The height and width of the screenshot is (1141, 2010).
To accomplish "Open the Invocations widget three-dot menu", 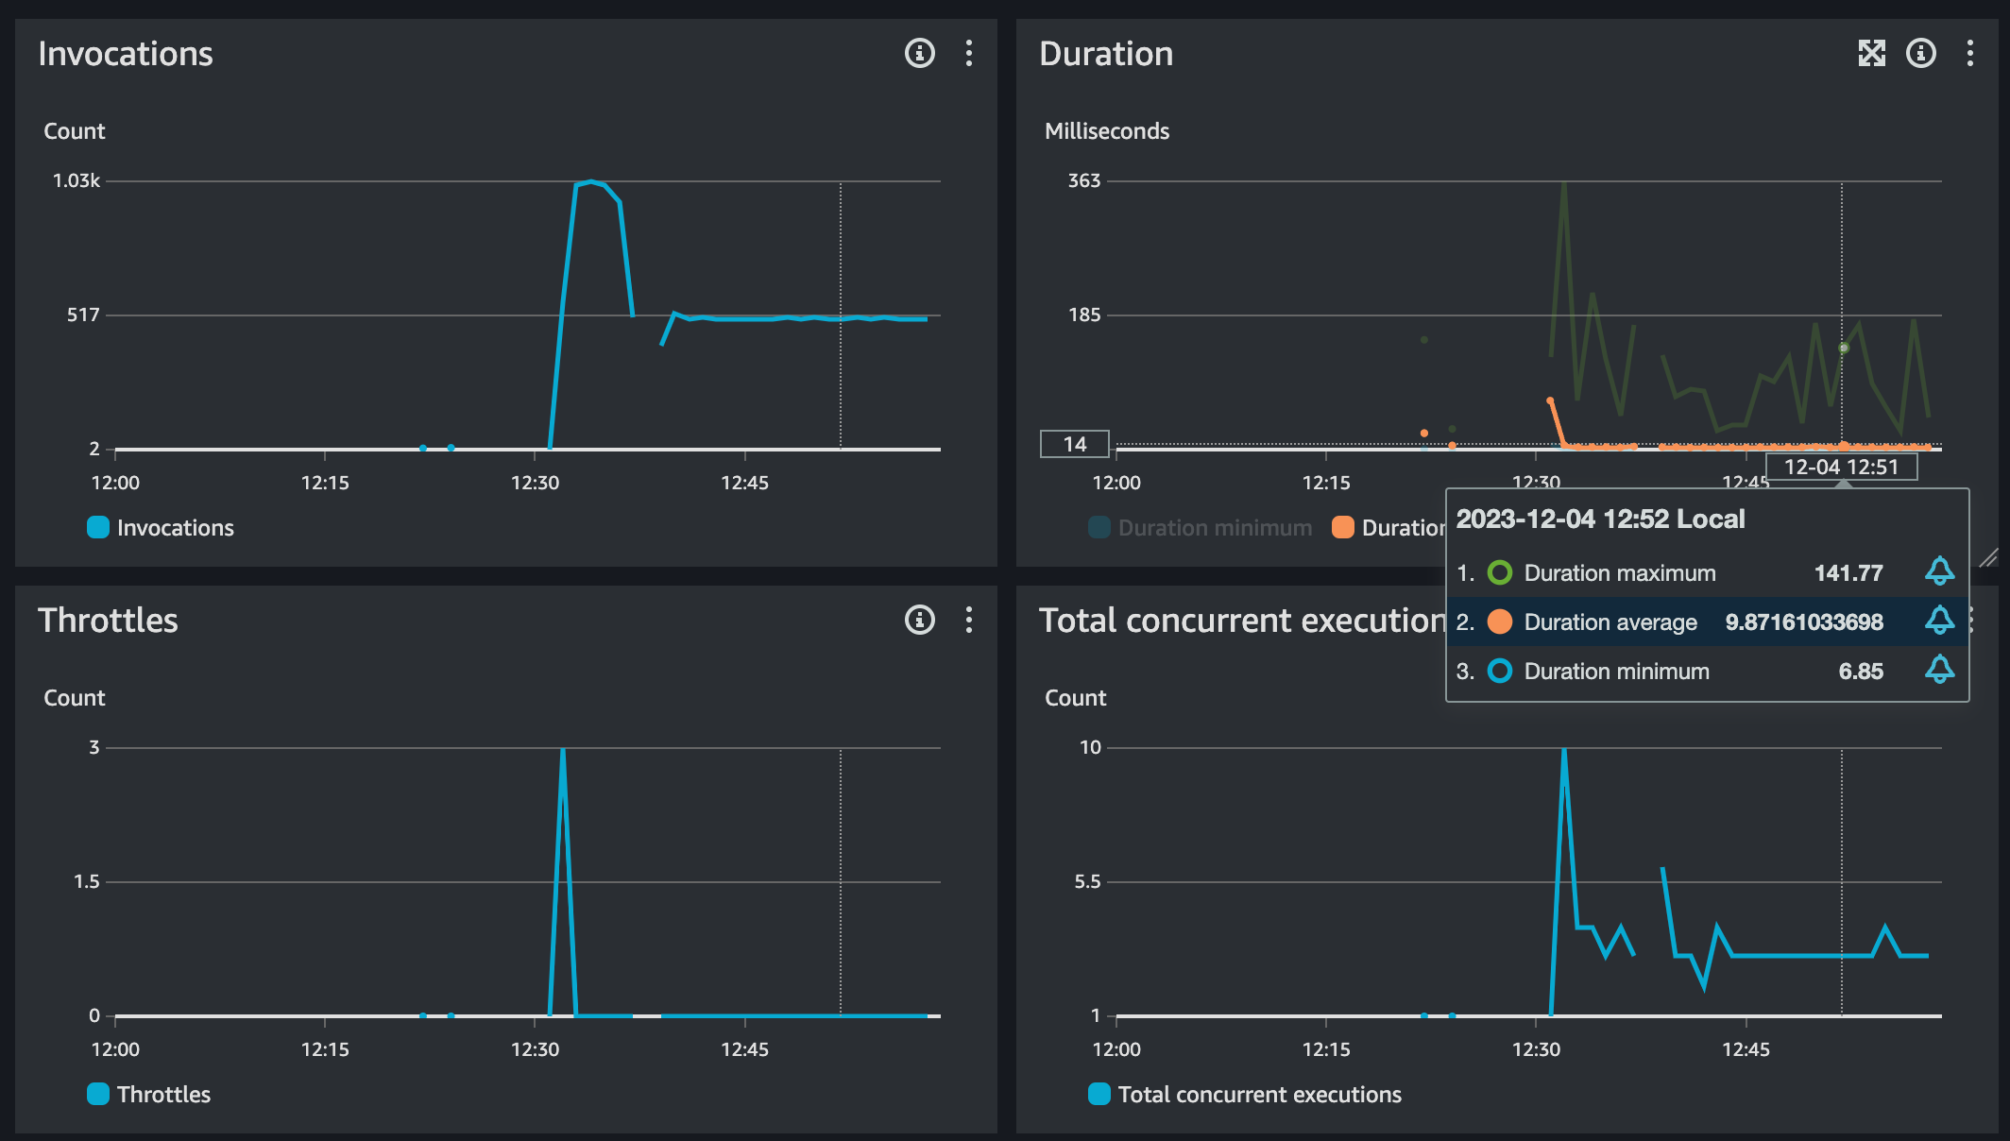I will (x=968, y=53).
